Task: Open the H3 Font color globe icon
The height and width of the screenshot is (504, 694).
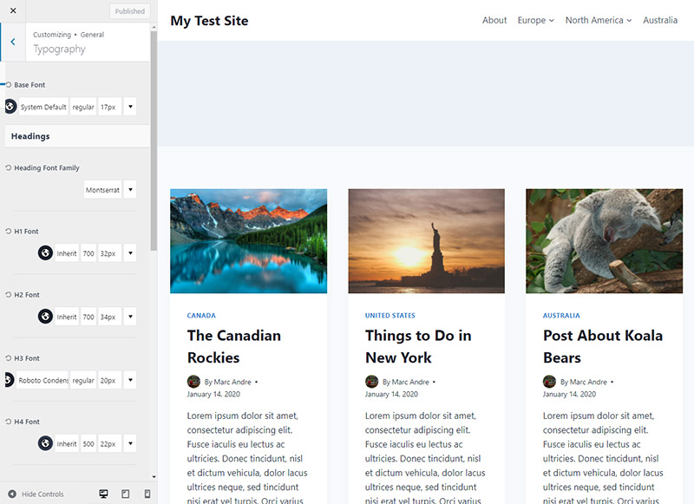Action: [9, 380]
